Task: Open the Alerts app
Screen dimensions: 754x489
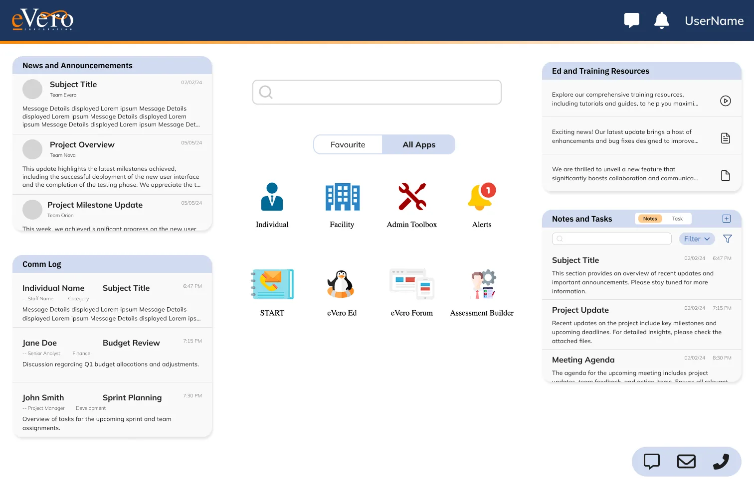Action: coord(482,205)
